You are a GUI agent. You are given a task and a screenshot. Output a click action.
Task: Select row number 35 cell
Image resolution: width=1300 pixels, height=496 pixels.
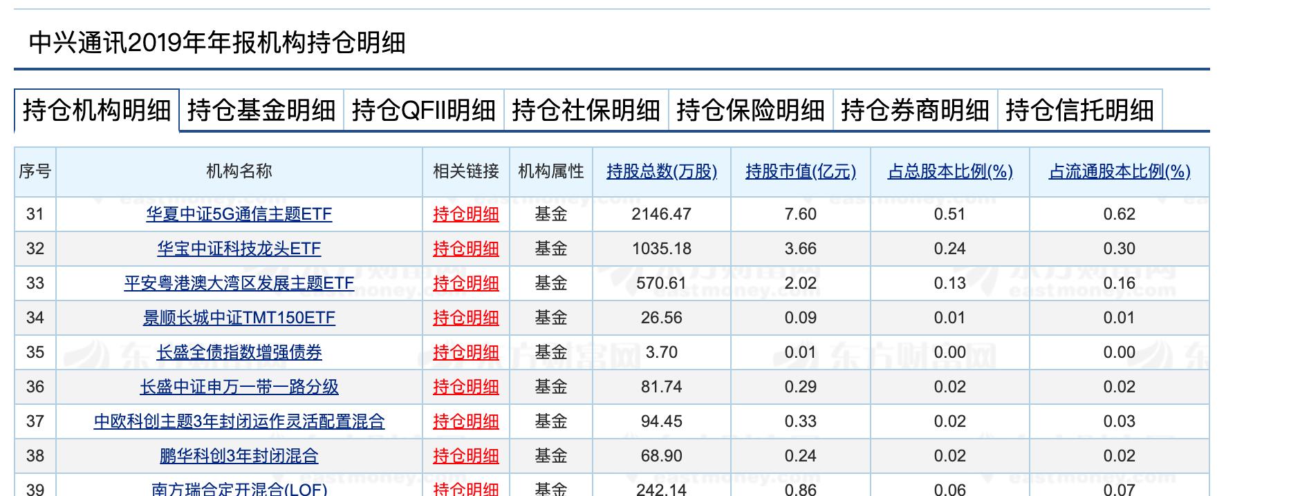pyautogui.click(x=35, y=352)
